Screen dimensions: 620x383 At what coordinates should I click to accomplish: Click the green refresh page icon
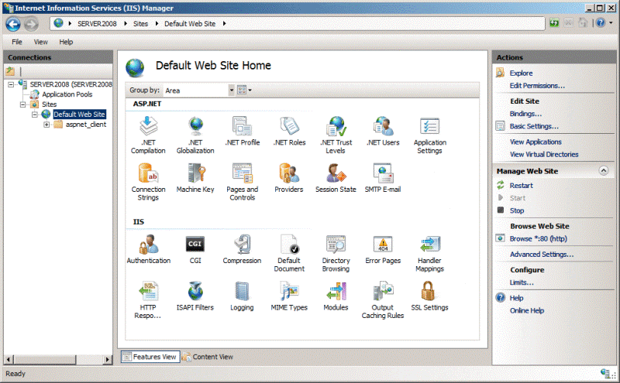[554, 23]
